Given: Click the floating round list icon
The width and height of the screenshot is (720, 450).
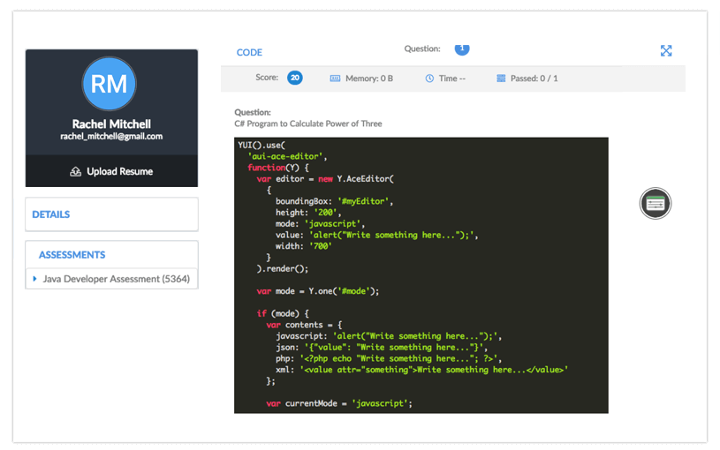Looking at the screenshot, I should click(655, 204).
